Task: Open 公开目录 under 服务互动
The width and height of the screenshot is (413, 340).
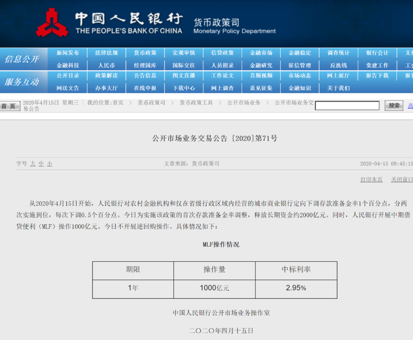Action: coord(68,76)
